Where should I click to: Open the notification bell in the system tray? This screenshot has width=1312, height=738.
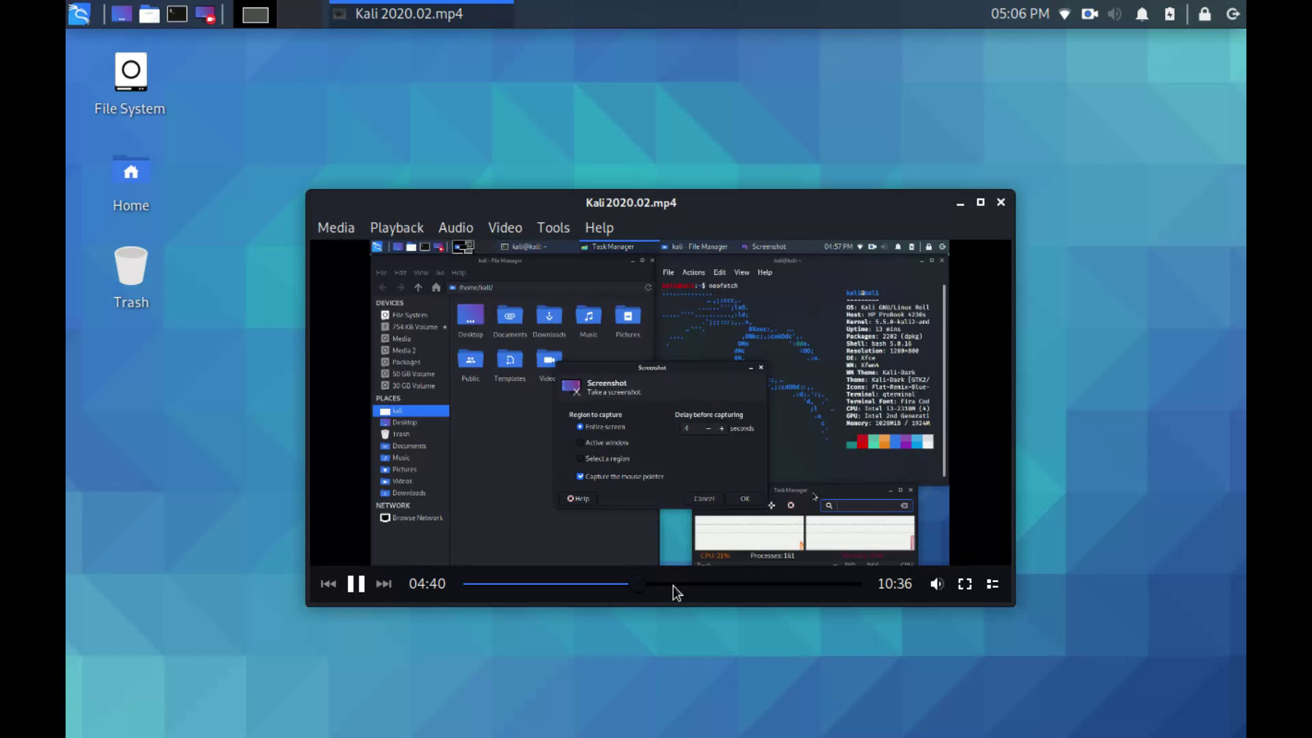point(1142,14)
